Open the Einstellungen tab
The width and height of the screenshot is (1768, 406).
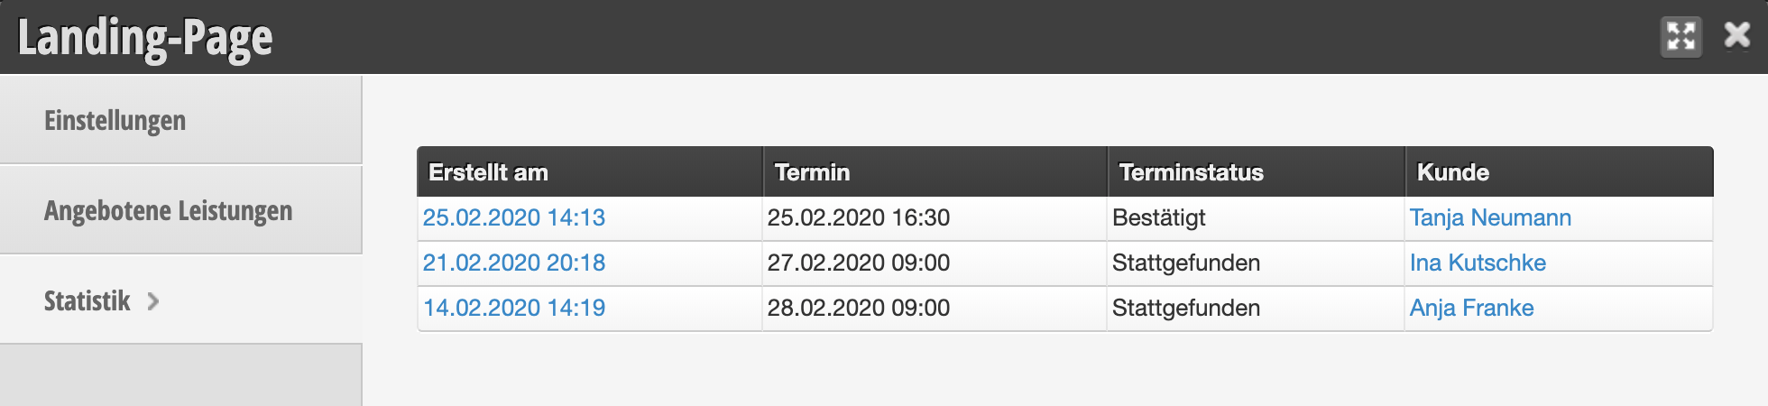pos(180,120)
